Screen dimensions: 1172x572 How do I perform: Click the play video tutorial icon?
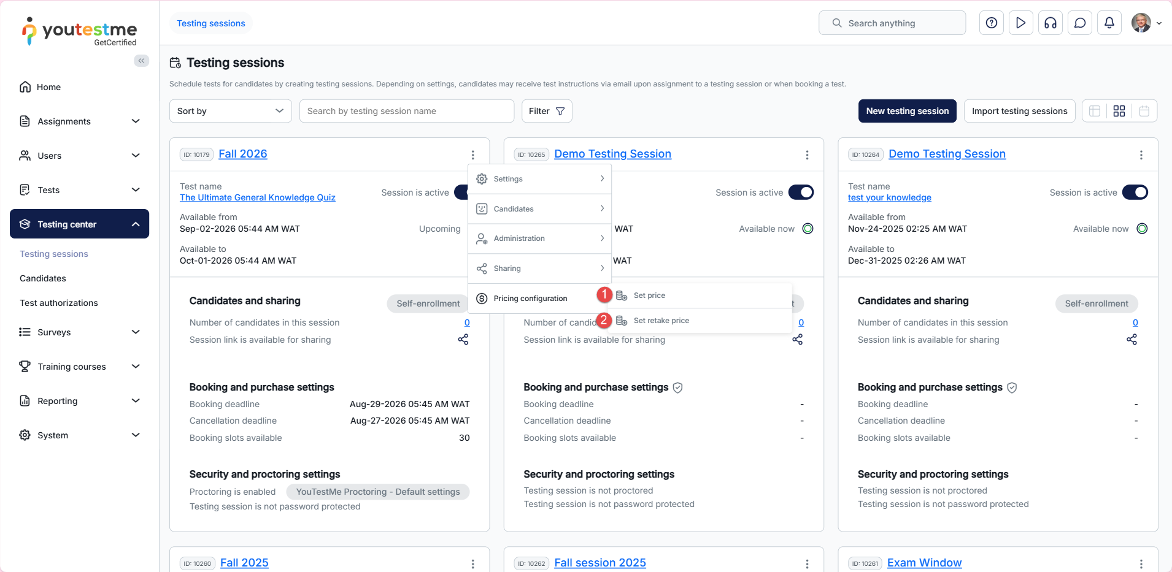tap(1020, 23)
